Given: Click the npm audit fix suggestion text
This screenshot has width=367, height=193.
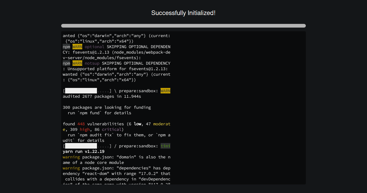Looking at the screenshot, I should tap(116, 135).
